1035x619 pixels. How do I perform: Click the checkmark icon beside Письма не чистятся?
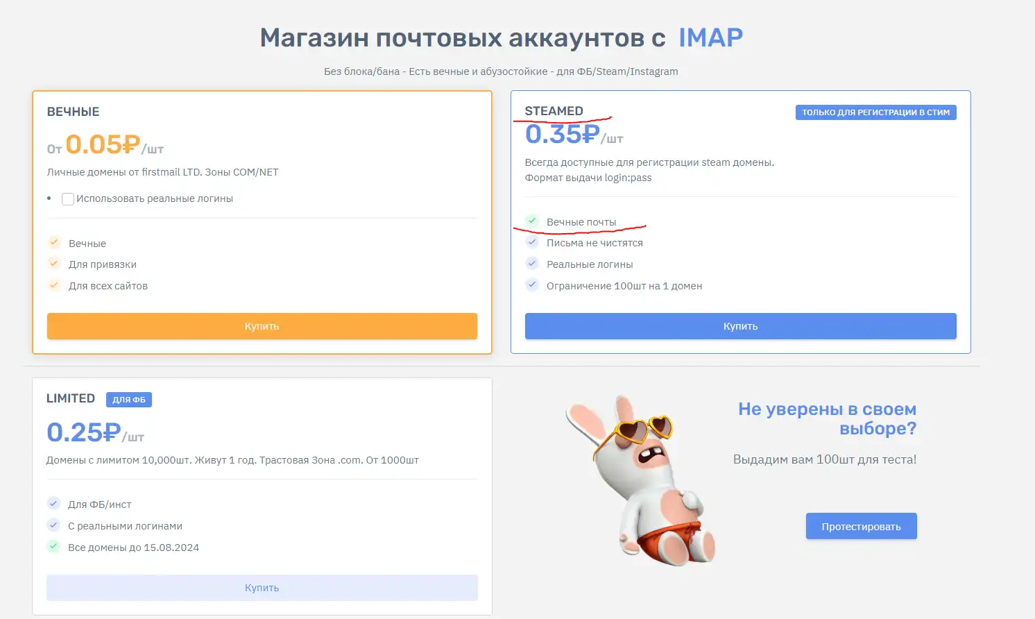tap(532, 242)
